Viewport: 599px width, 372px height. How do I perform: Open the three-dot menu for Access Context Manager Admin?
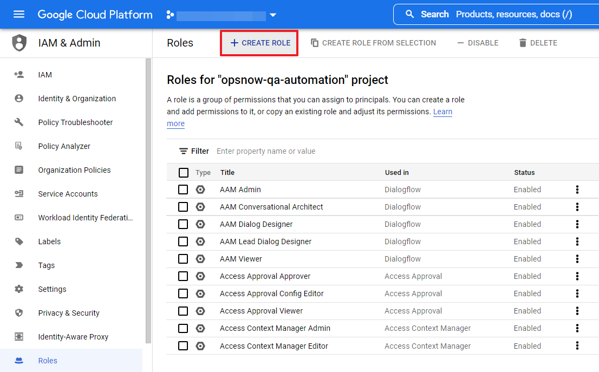[577, 328]
